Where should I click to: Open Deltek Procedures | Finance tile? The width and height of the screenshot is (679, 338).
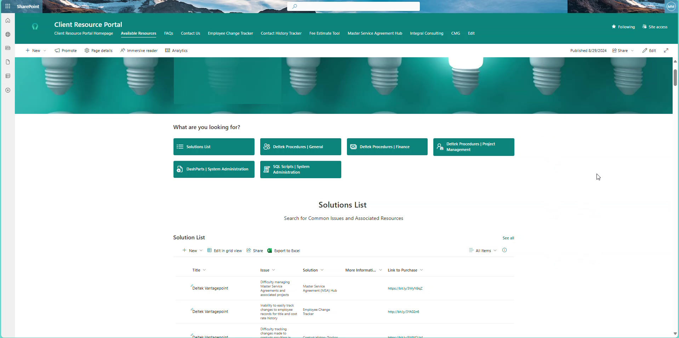[x=387, y=147]
